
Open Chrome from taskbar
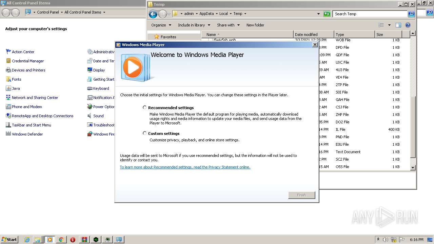point(61,240)
